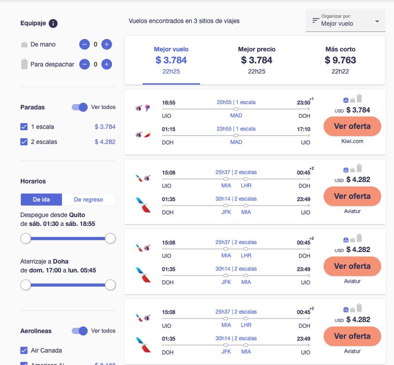Click Ver oferta for Kiwi.com flight

point(352,126)
